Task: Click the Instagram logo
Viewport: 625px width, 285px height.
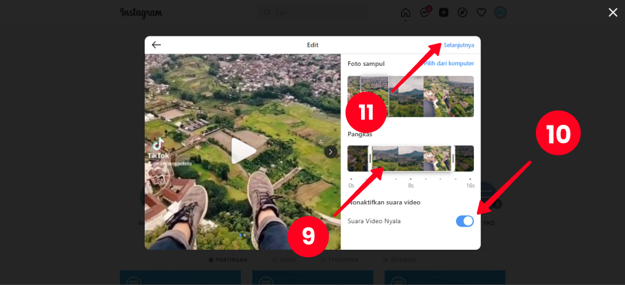Action: 141,13
